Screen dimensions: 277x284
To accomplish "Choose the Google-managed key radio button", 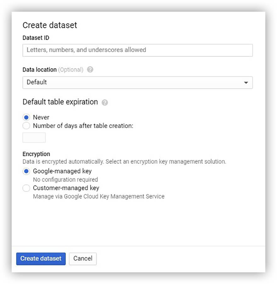I will [x=26, y=171].
